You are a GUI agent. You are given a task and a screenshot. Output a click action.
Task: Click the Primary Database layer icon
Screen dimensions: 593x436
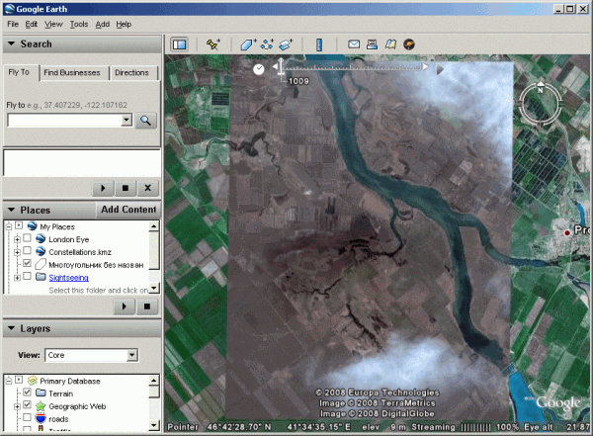coord(33,381)
